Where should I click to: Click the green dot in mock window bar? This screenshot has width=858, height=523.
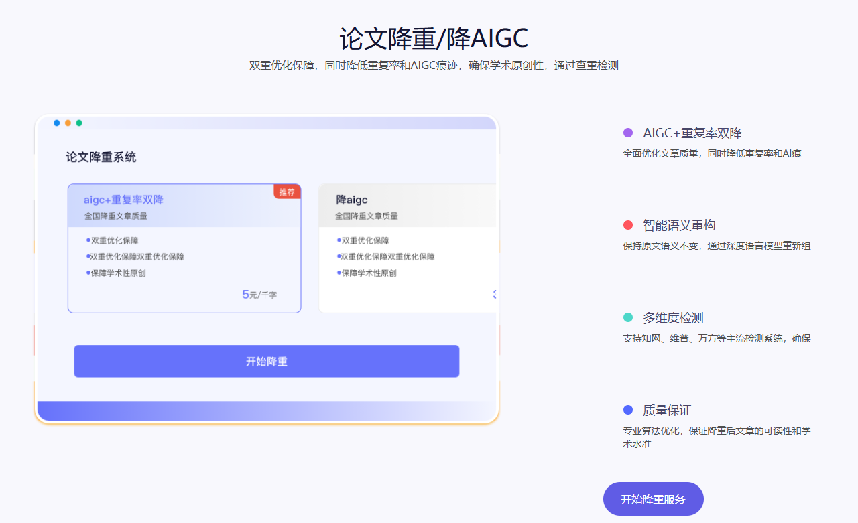pyautogui.click(x=79, y=123)
